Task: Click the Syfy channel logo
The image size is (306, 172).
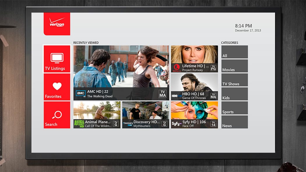Action: coord(176,124)
